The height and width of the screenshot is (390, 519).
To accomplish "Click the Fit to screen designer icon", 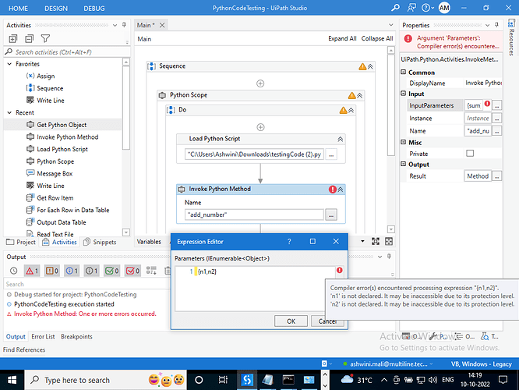I will [376, 241].
